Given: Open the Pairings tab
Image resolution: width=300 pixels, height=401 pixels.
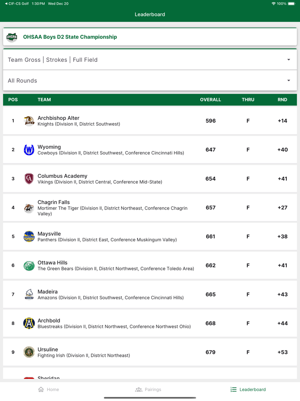Looking at the screenshot, I should (148, 389).
